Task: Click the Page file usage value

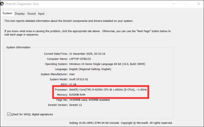Action: tap(90, 100)
